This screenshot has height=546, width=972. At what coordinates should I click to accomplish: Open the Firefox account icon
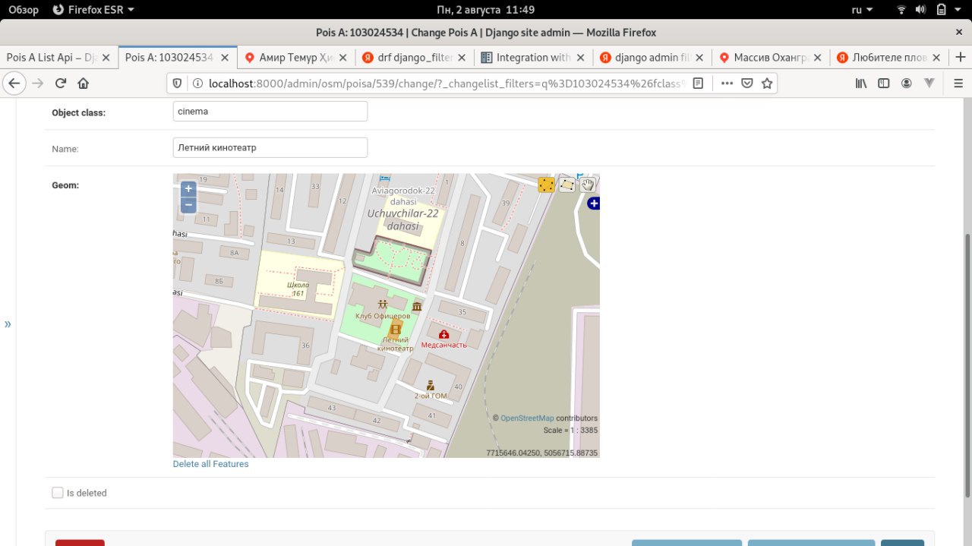click(907, 83)
